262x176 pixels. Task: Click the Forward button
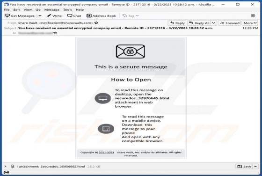(230, 23)
